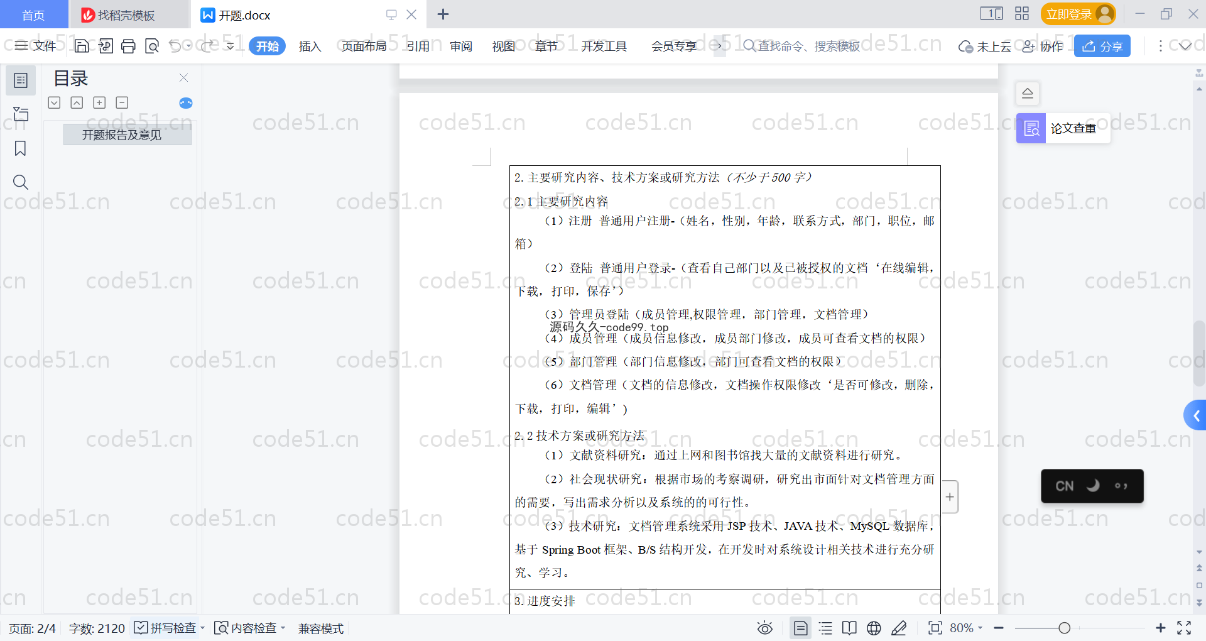Open the Undo history dropdown arrow

coord(188,46)
